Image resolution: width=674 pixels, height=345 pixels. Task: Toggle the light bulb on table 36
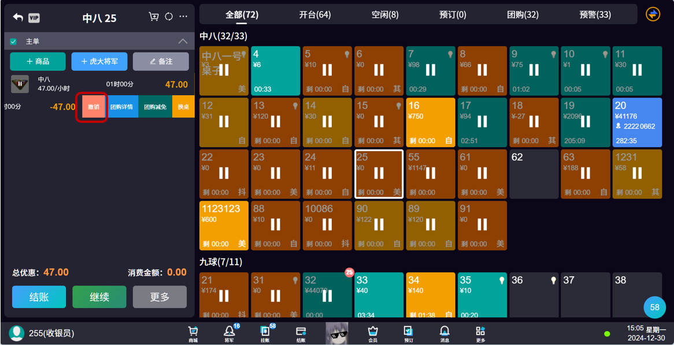pyautogui.click(x=553, y=280)
